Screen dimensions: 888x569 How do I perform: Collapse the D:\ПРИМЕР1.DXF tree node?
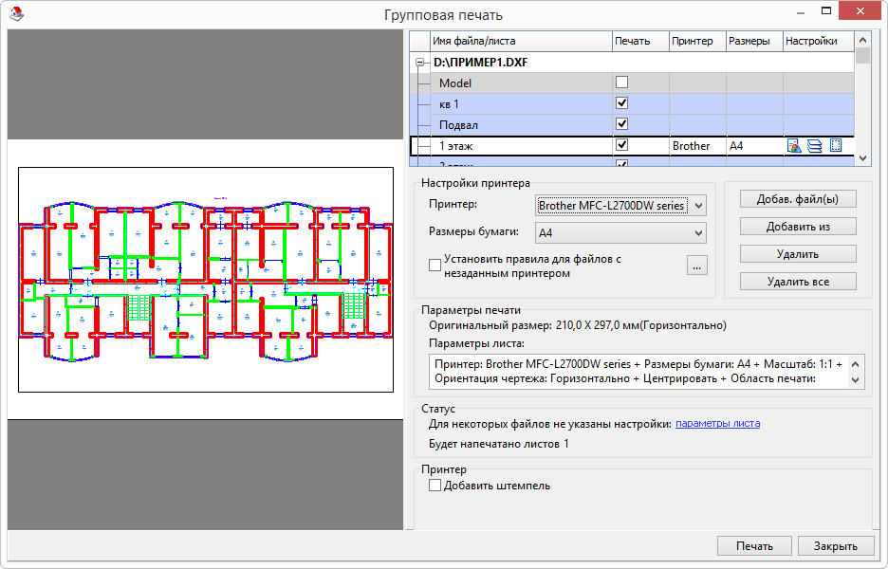418,63
